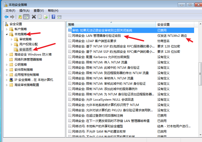
Task: Go up one level using folder icon
Action: (20, 17)
